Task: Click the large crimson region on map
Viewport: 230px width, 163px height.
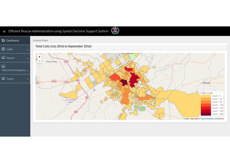Action: point(133,80)
